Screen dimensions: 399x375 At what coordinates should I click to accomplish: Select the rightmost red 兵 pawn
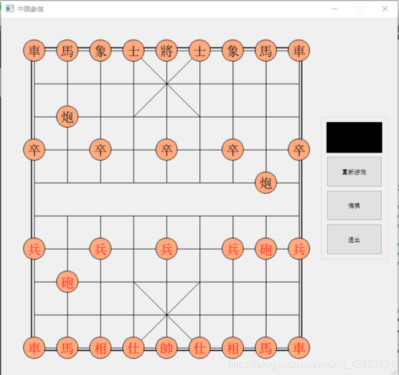click(299, 249)
